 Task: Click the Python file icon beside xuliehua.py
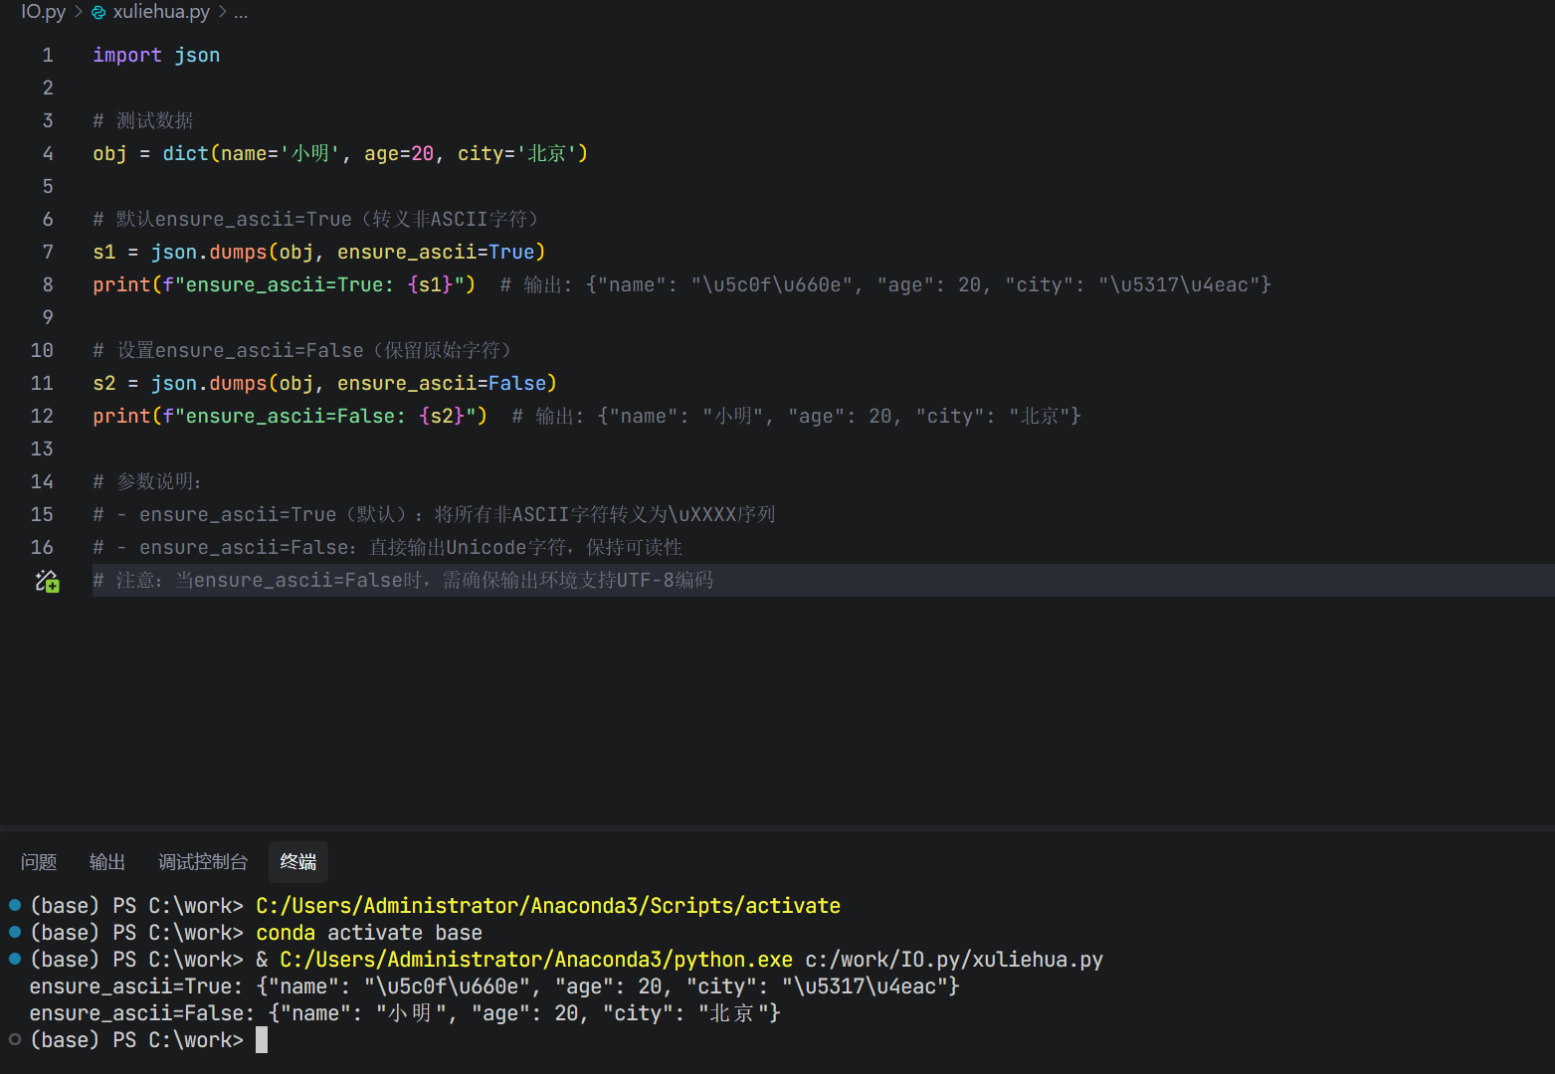point(98,13)
